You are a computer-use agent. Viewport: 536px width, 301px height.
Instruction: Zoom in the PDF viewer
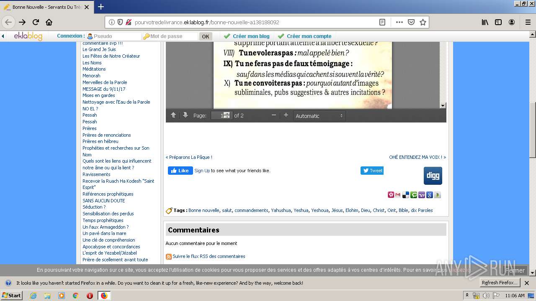[286, 115]
